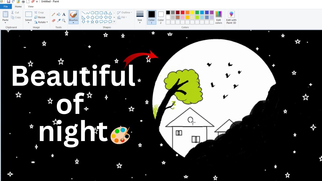The image size is (322, 181).
Task: Choose the Six-point star shape
Action: tap(97, 22)
